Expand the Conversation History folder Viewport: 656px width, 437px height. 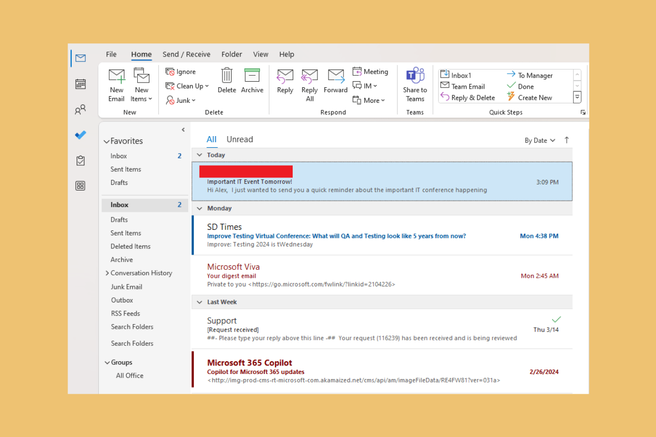107,273
